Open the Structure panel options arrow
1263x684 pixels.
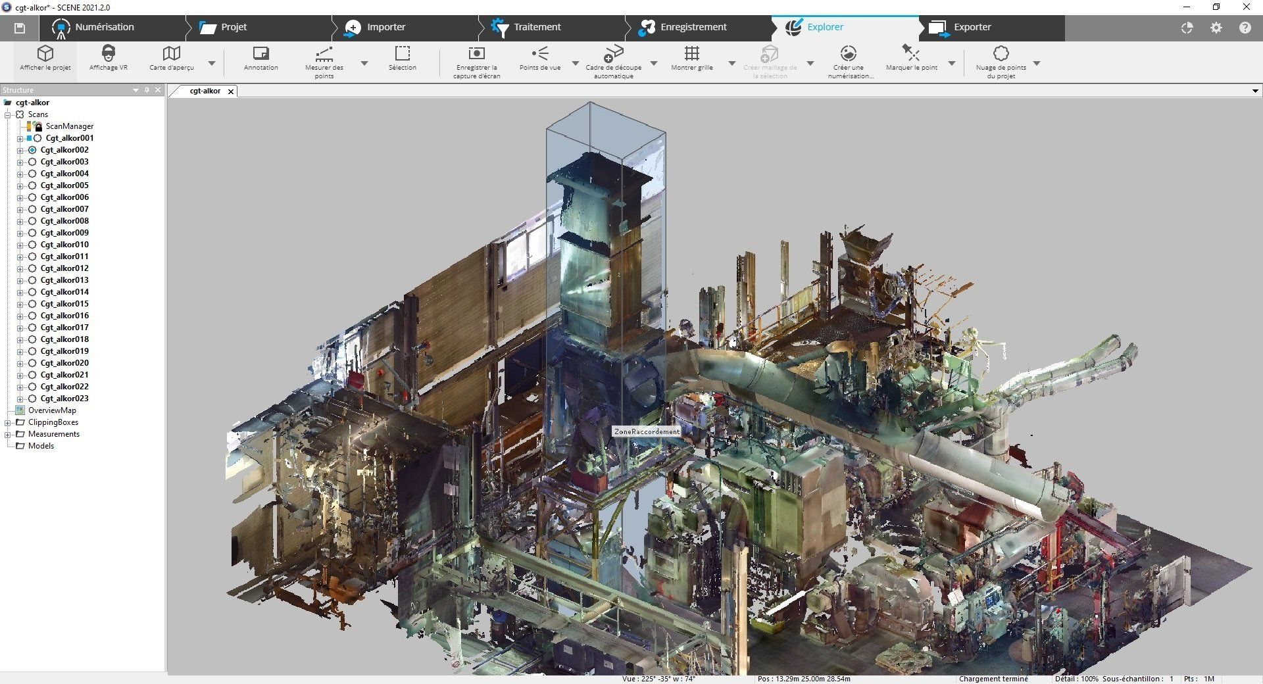click(136, 90)
